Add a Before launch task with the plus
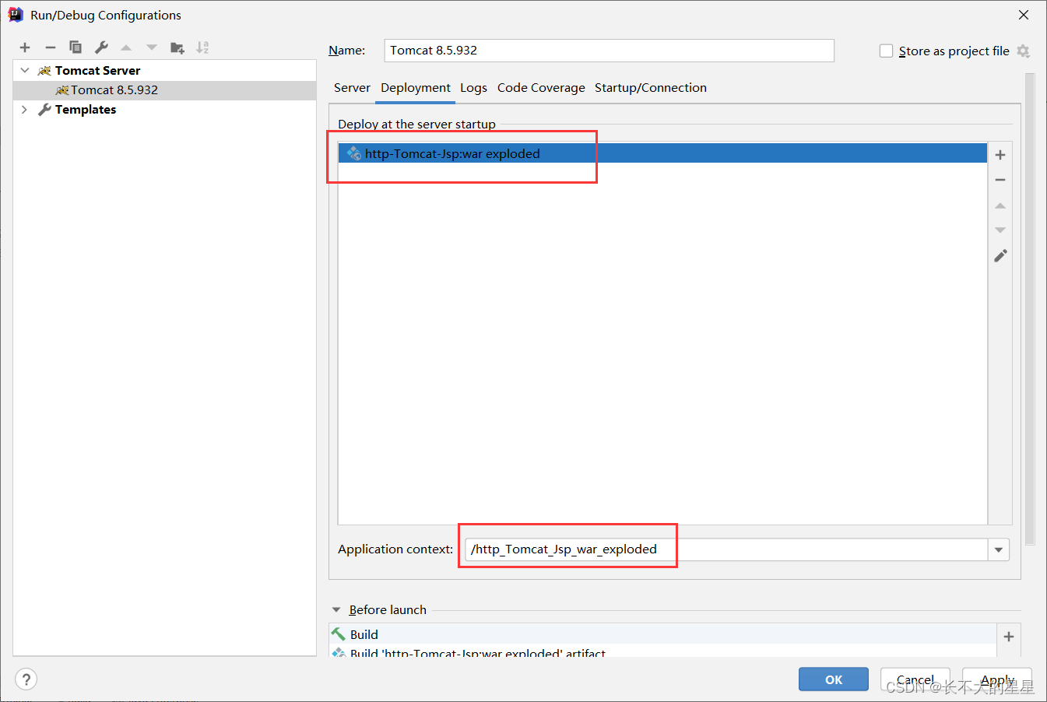The height and width of the screenshot is (702, 1047). [x=1009, y=637]
